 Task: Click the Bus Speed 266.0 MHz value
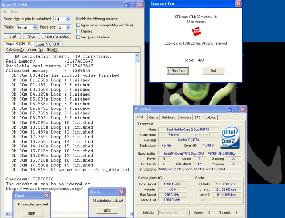click(x=172, y=195)
